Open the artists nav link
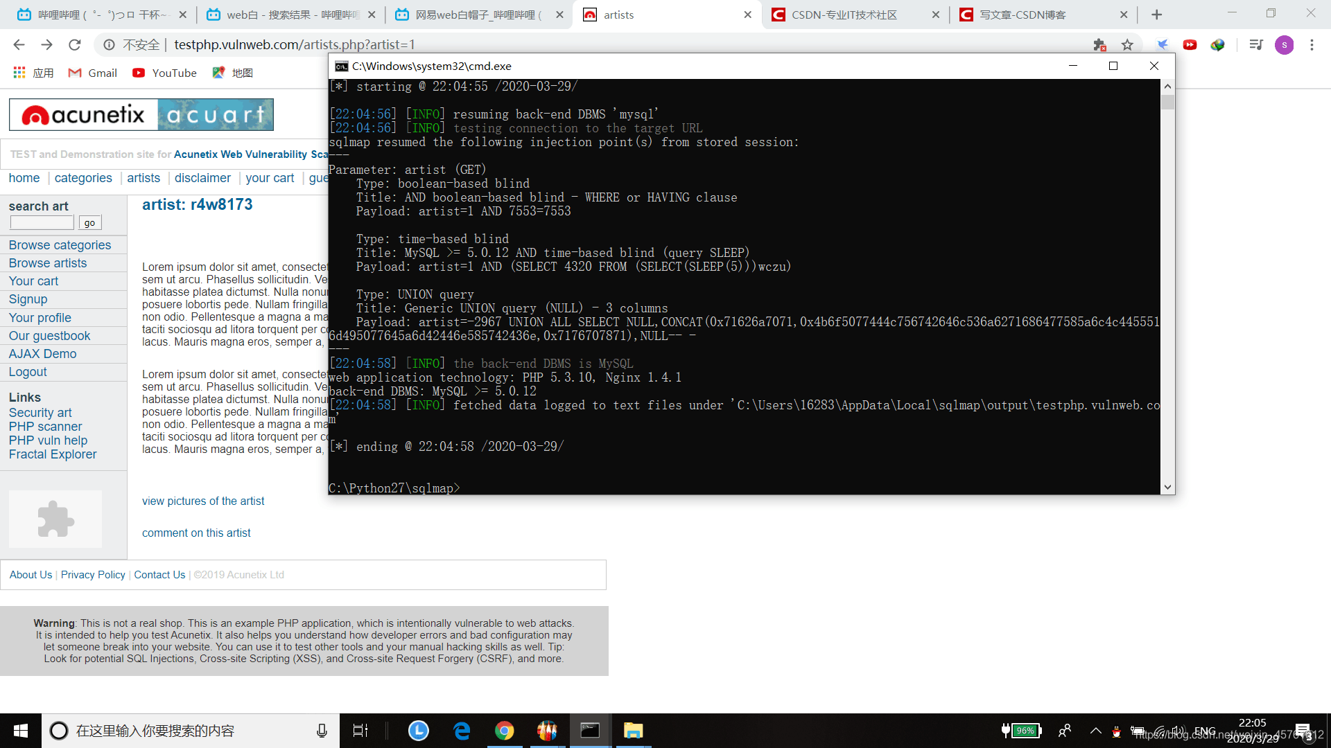 143,178
